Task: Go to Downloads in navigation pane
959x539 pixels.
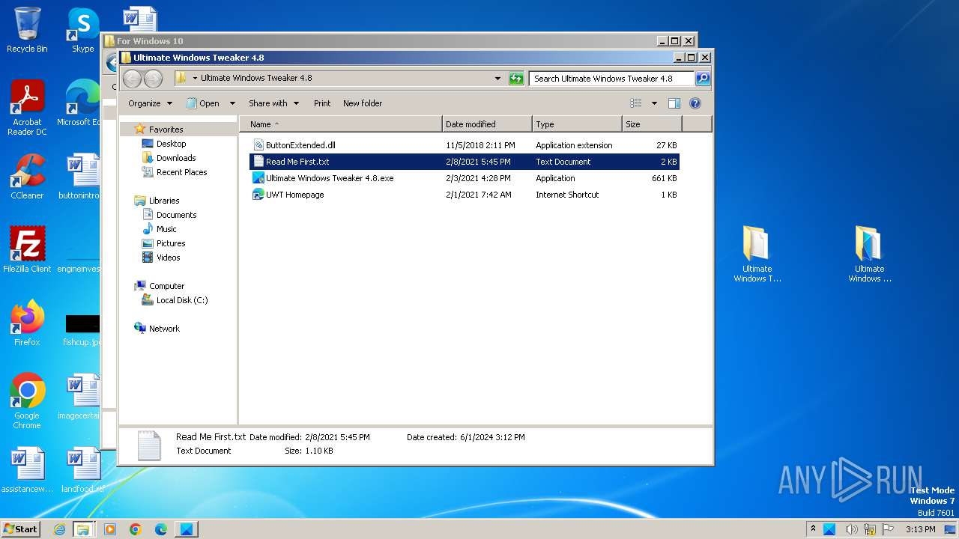Action: tap(176, 158)
